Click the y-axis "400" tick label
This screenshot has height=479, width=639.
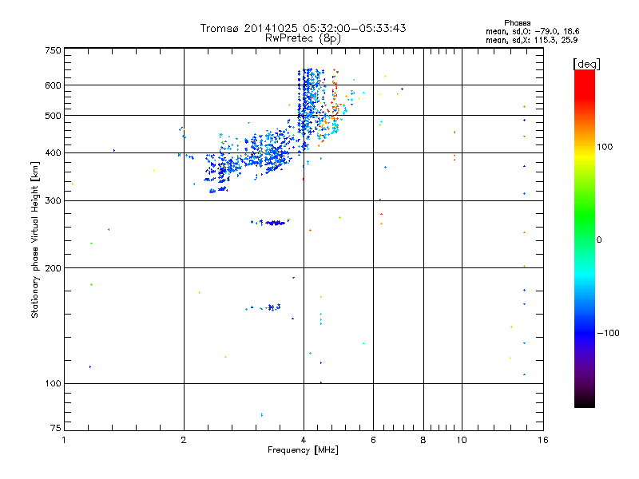click(53, 153)
